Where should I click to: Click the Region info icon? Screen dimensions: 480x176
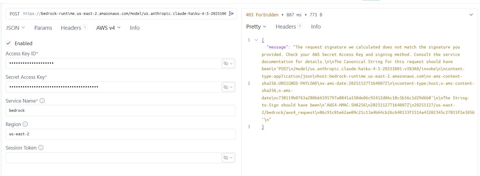coord(25,124)
